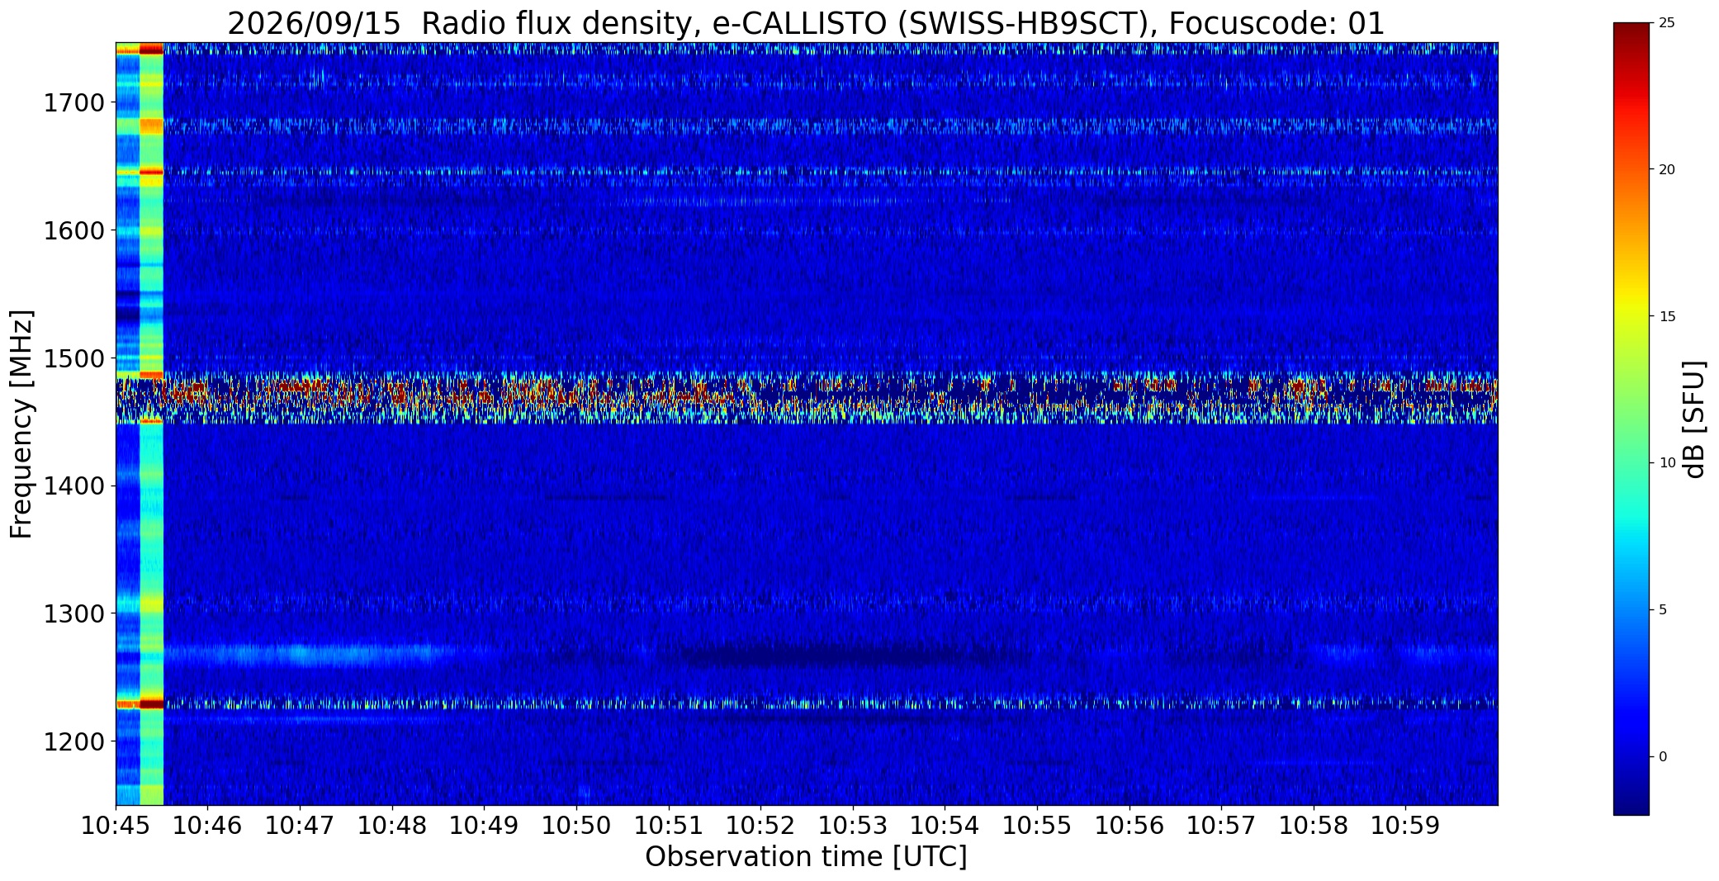The height and width of the screenshot is (881, 1719).
Task: Click the plot title with e-CALLISTO text
Action: pyautogui.click(x=806, y=24)
